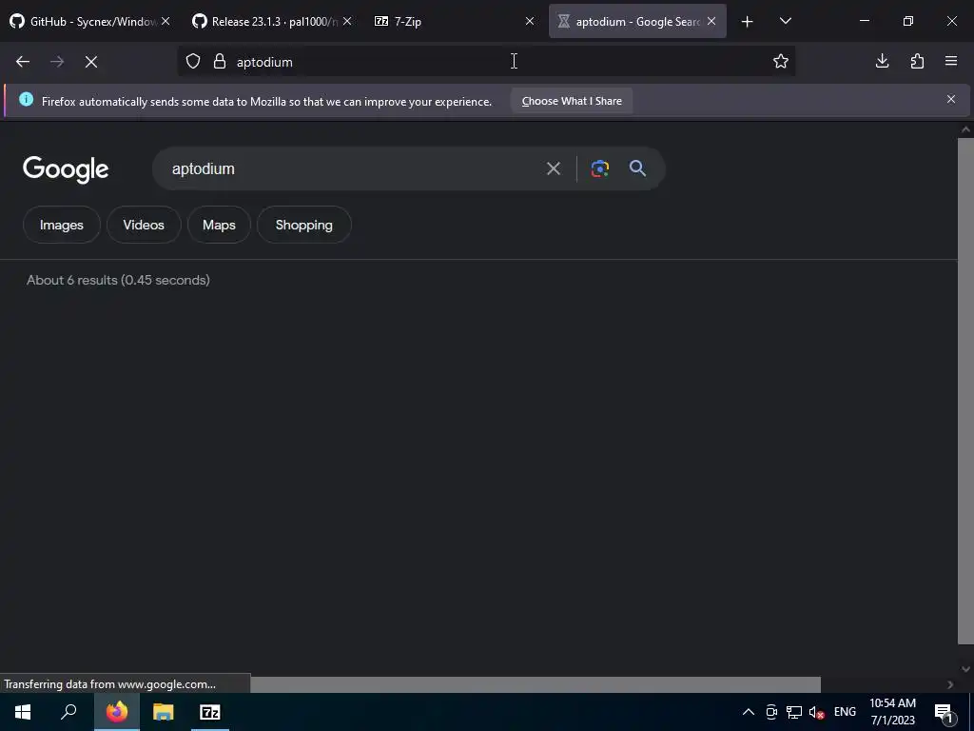Open the muted volume tray icon
This screenshot has width=974, height=731.
(x=816, y=712)
